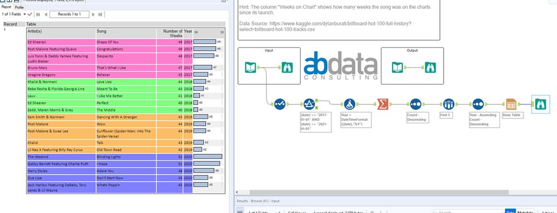Image resolution: width=557 pixels, height=213 pixels.
Task: Click the Sample tool labeled First 5
Action: coord(449,104)
